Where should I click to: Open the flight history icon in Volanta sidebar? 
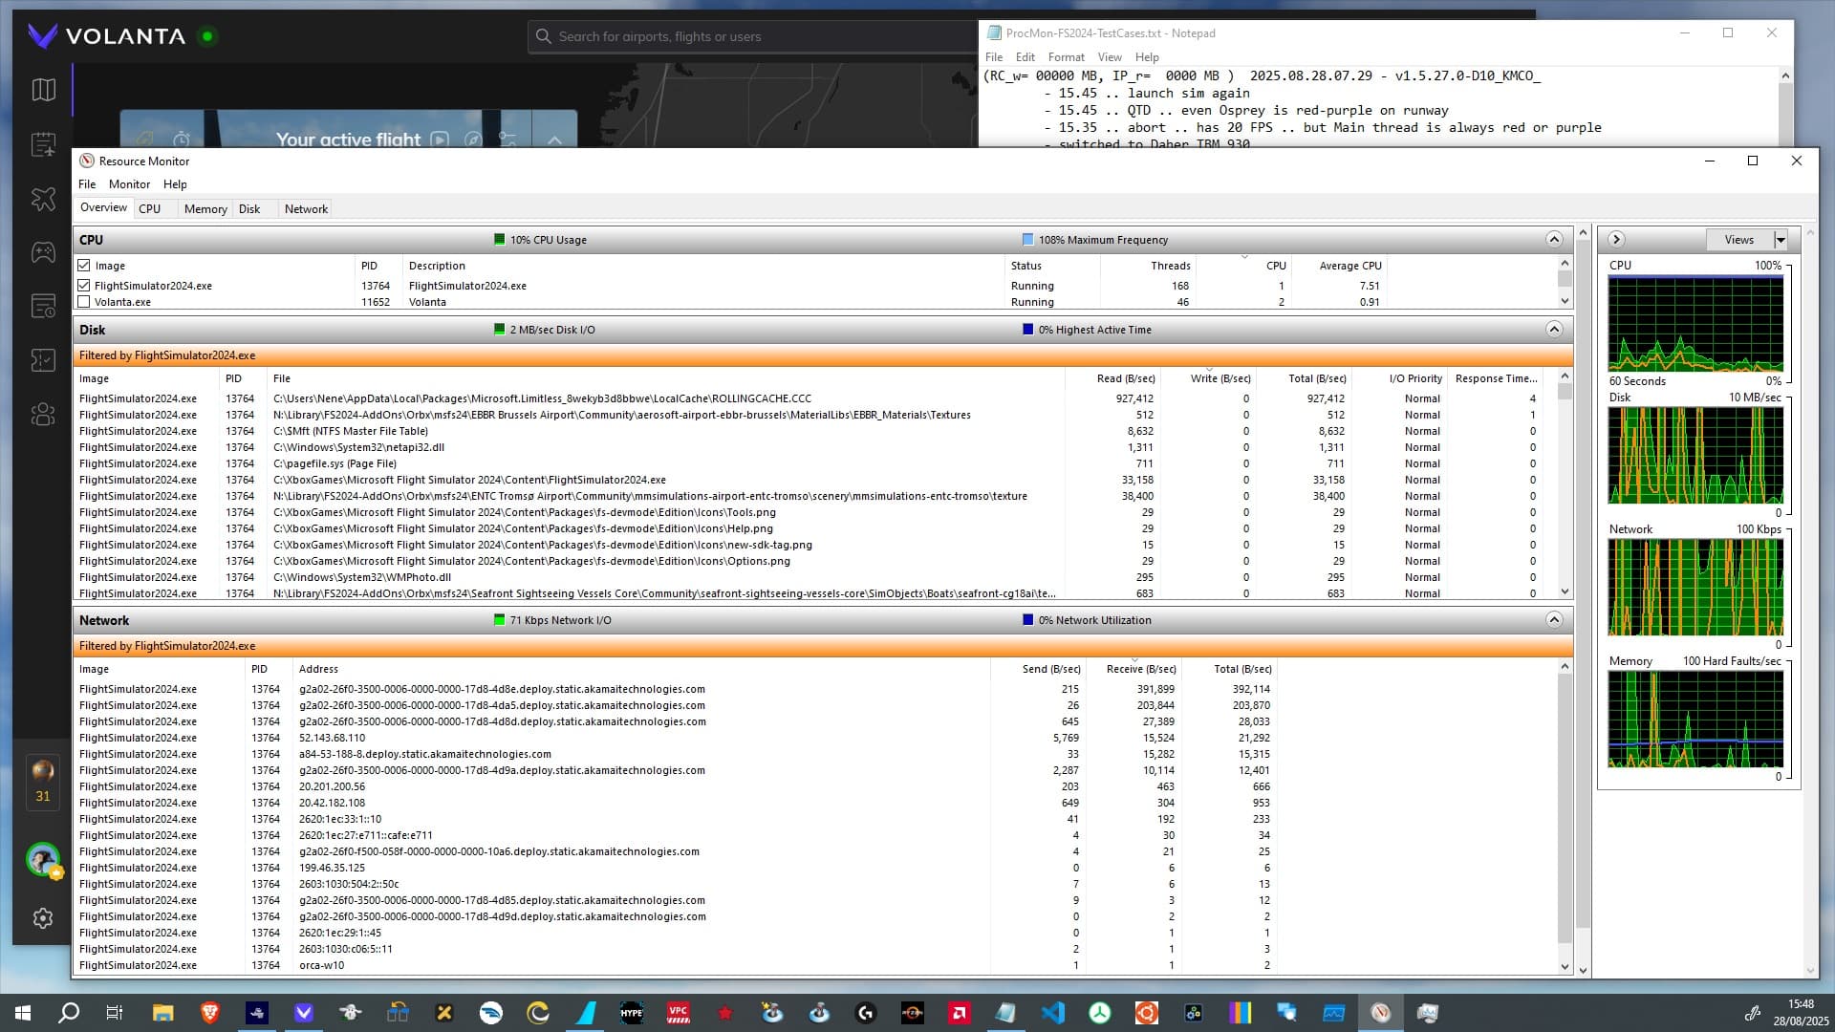[43, 306]
